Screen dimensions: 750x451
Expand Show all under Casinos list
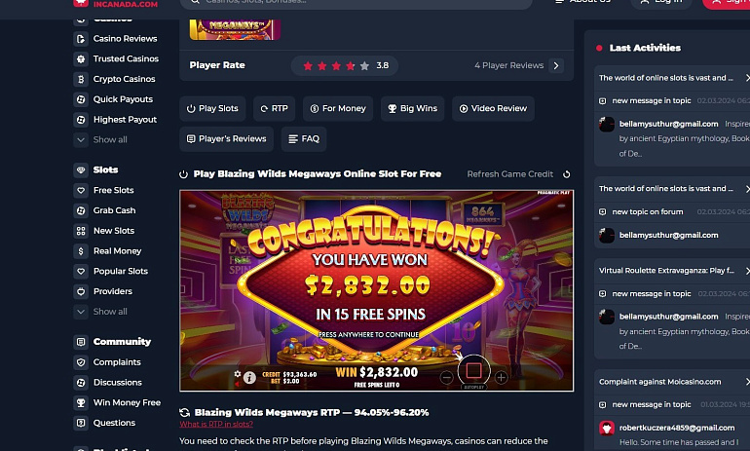click(101, 139)
